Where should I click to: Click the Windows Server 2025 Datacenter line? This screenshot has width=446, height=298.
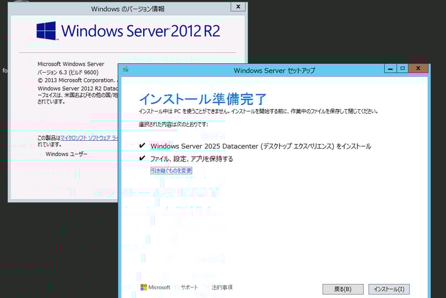[x=261, y=146]
